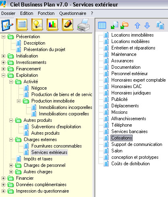Select Maintenance entry
This screenshot has height=197, width=168.
point(124,54)
